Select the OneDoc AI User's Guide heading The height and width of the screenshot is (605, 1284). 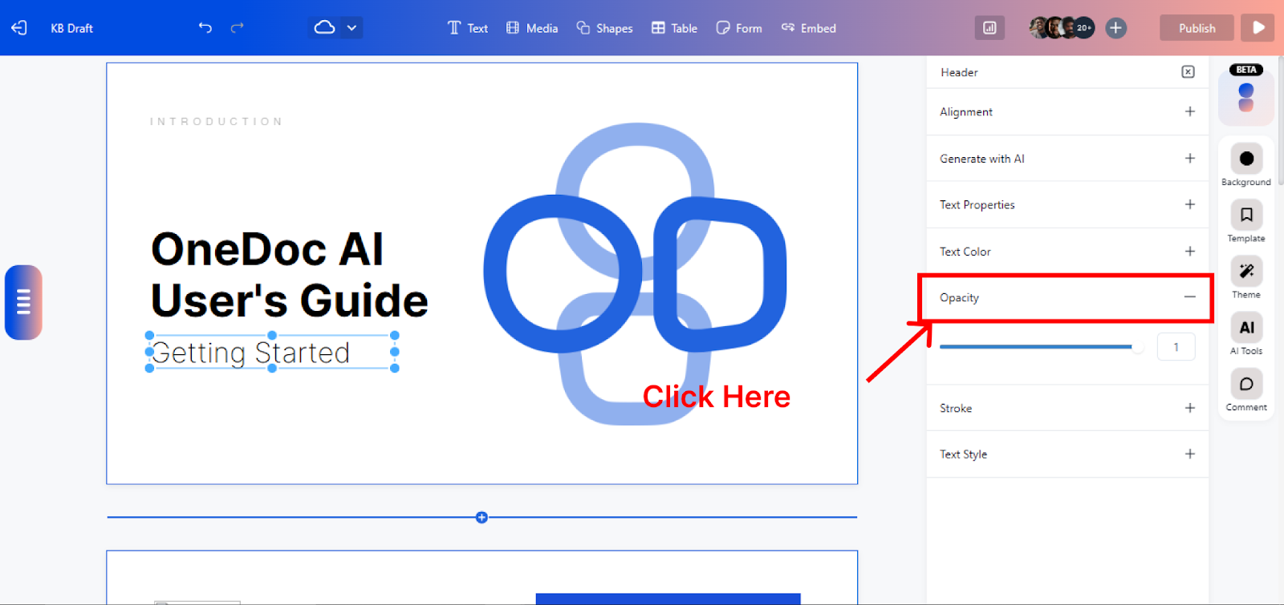[289, 275]
